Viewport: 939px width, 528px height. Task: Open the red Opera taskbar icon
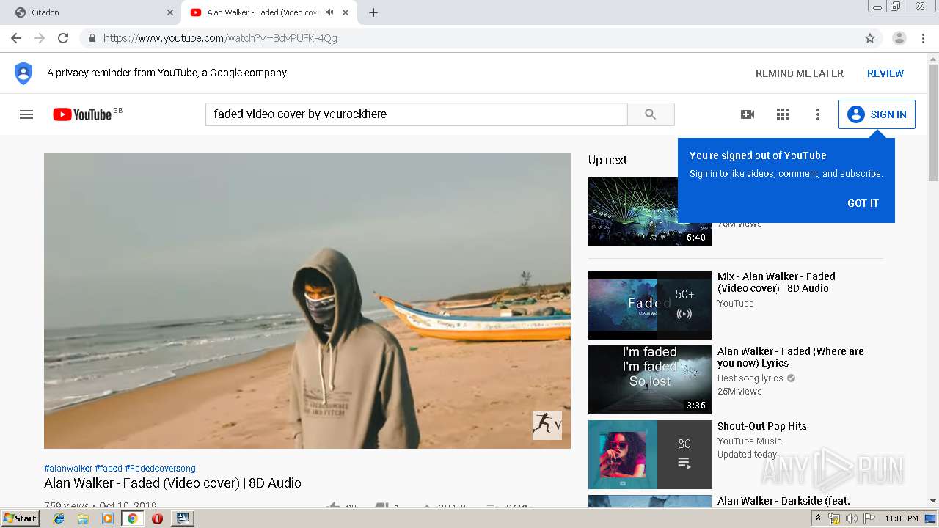(157, 518)
